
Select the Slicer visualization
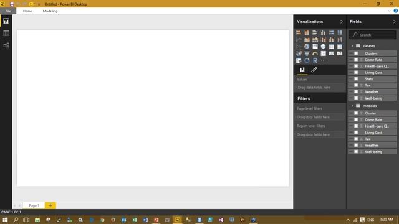pos(299,60)
